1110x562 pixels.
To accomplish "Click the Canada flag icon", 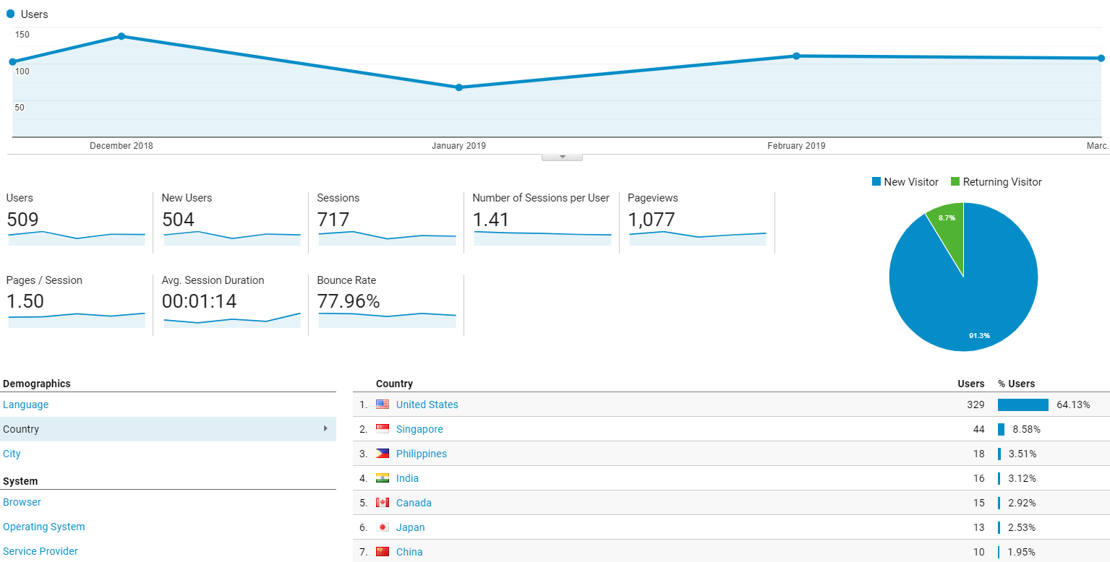I will (383, 503).
